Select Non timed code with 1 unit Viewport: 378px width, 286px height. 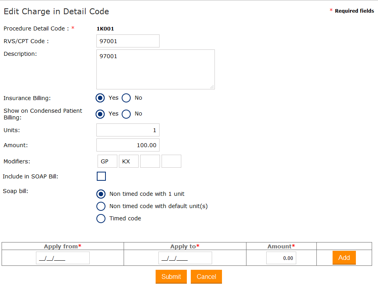pyautogui.click(x=101, y=194)
